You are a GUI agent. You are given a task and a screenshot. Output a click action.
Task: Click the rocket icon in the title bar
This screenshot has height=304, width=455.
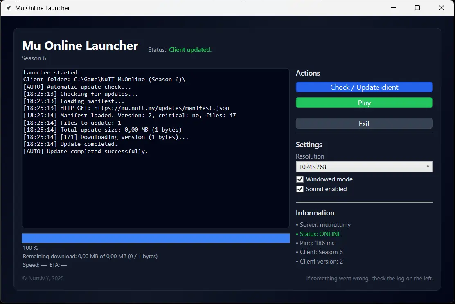click(9, 8)
